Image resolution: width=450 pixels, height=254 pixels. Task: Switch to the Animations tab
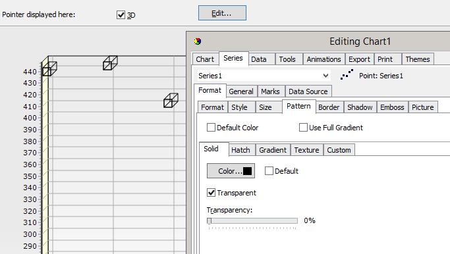pyautogui.click(x=323, y=59)
